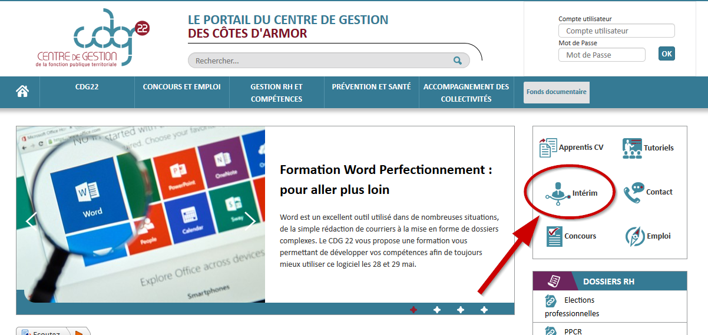
Task: Click the Contact text link
Action: (x=659, y=192)
